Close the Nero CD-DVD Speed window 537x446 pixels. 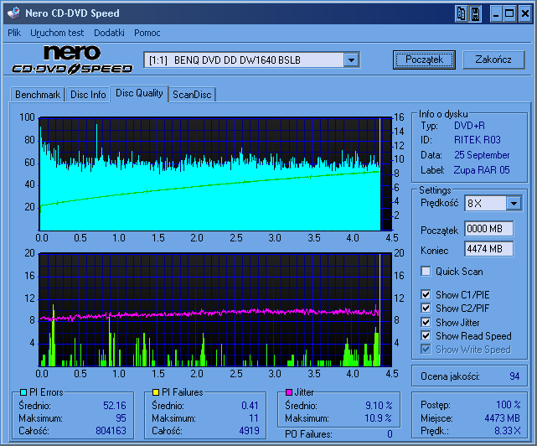click(525, 14)
